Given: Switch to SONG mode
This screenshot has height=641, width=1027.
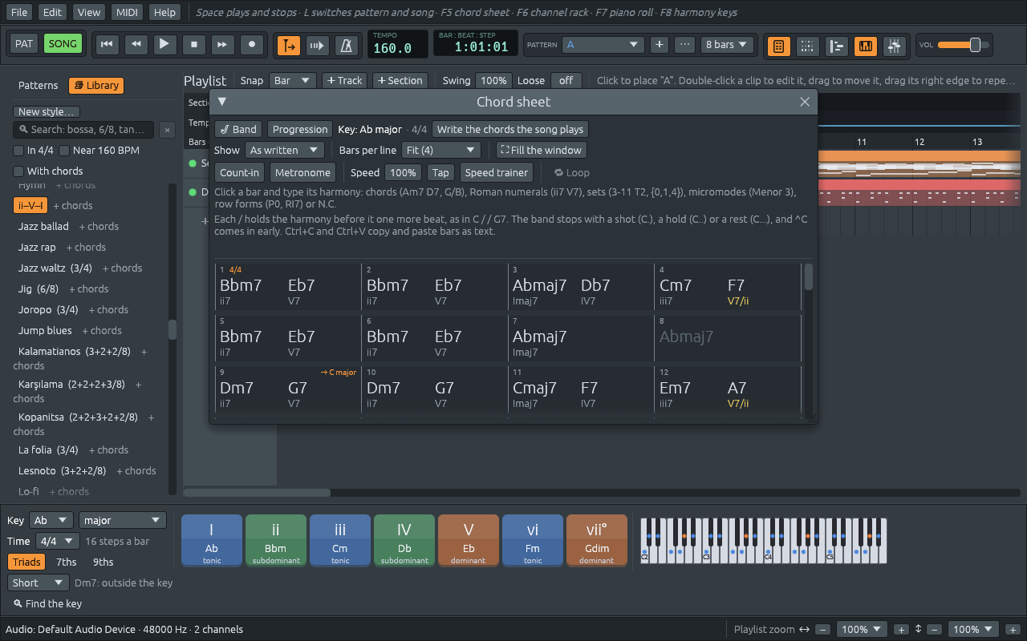Looking at the screenshot, I should 63,44.
